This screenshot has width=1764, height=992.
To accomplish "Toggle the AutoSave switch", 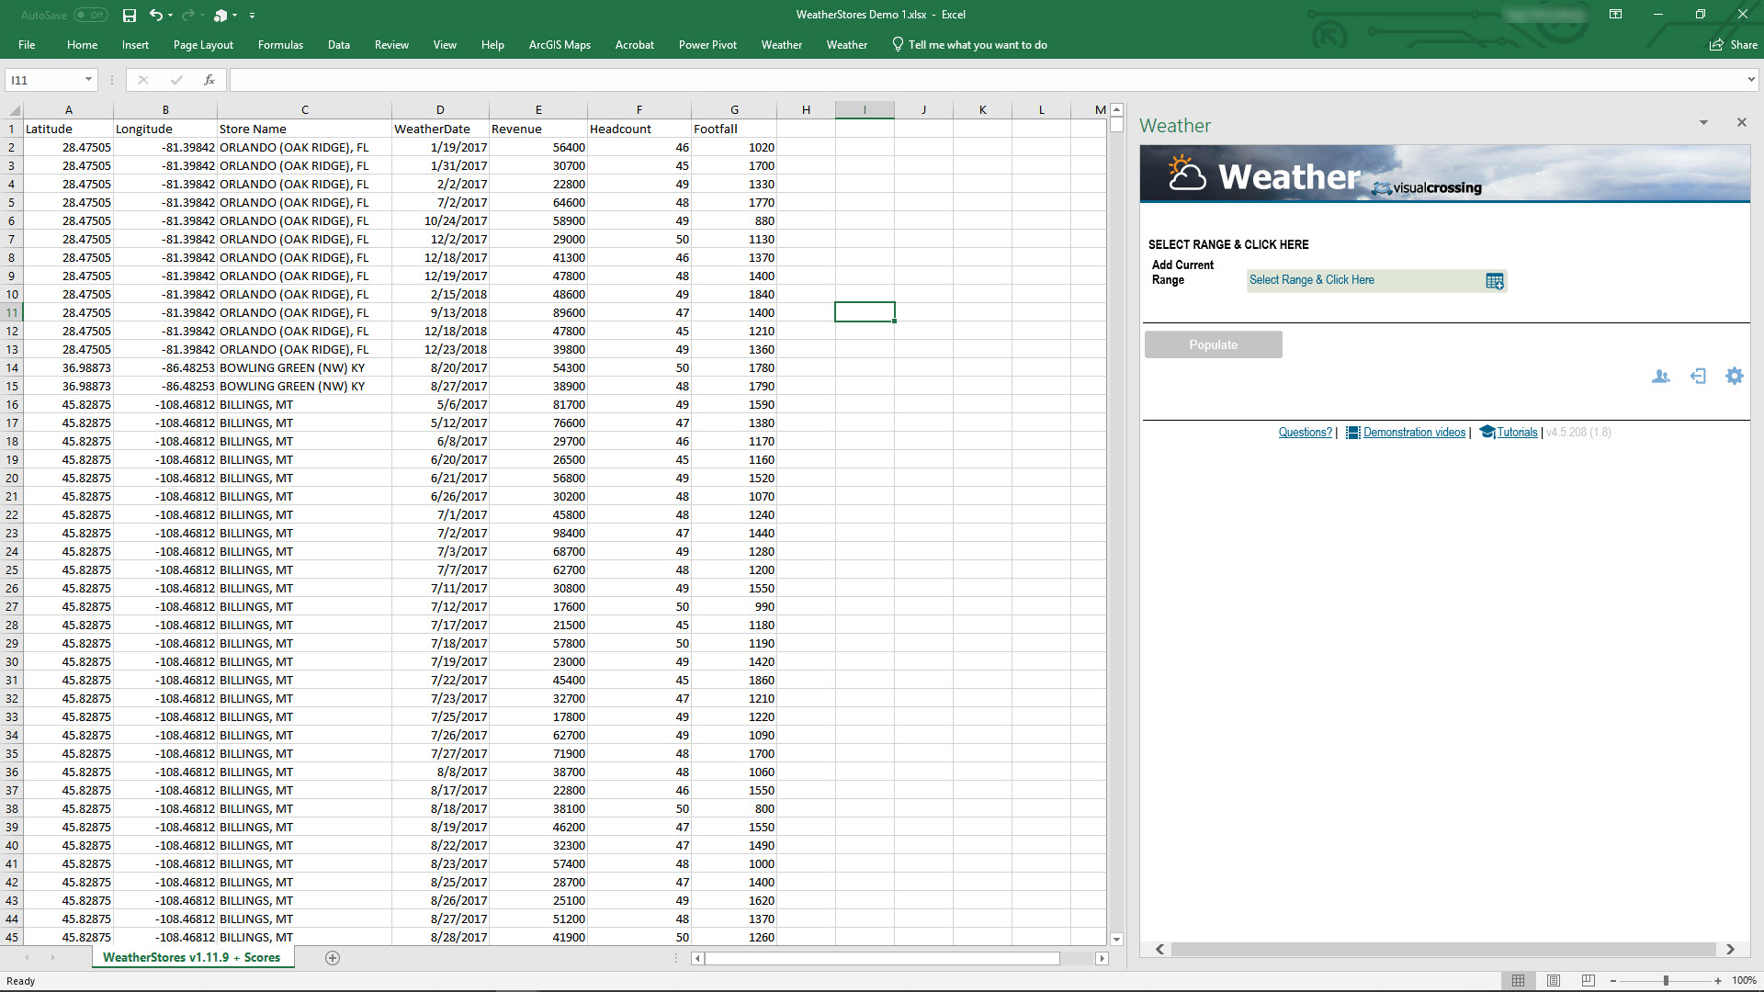I will 90,15.
